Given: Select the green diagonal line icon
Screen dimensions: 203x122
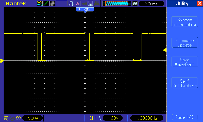Looking at the screenshot, I should [x=46, y=4].
